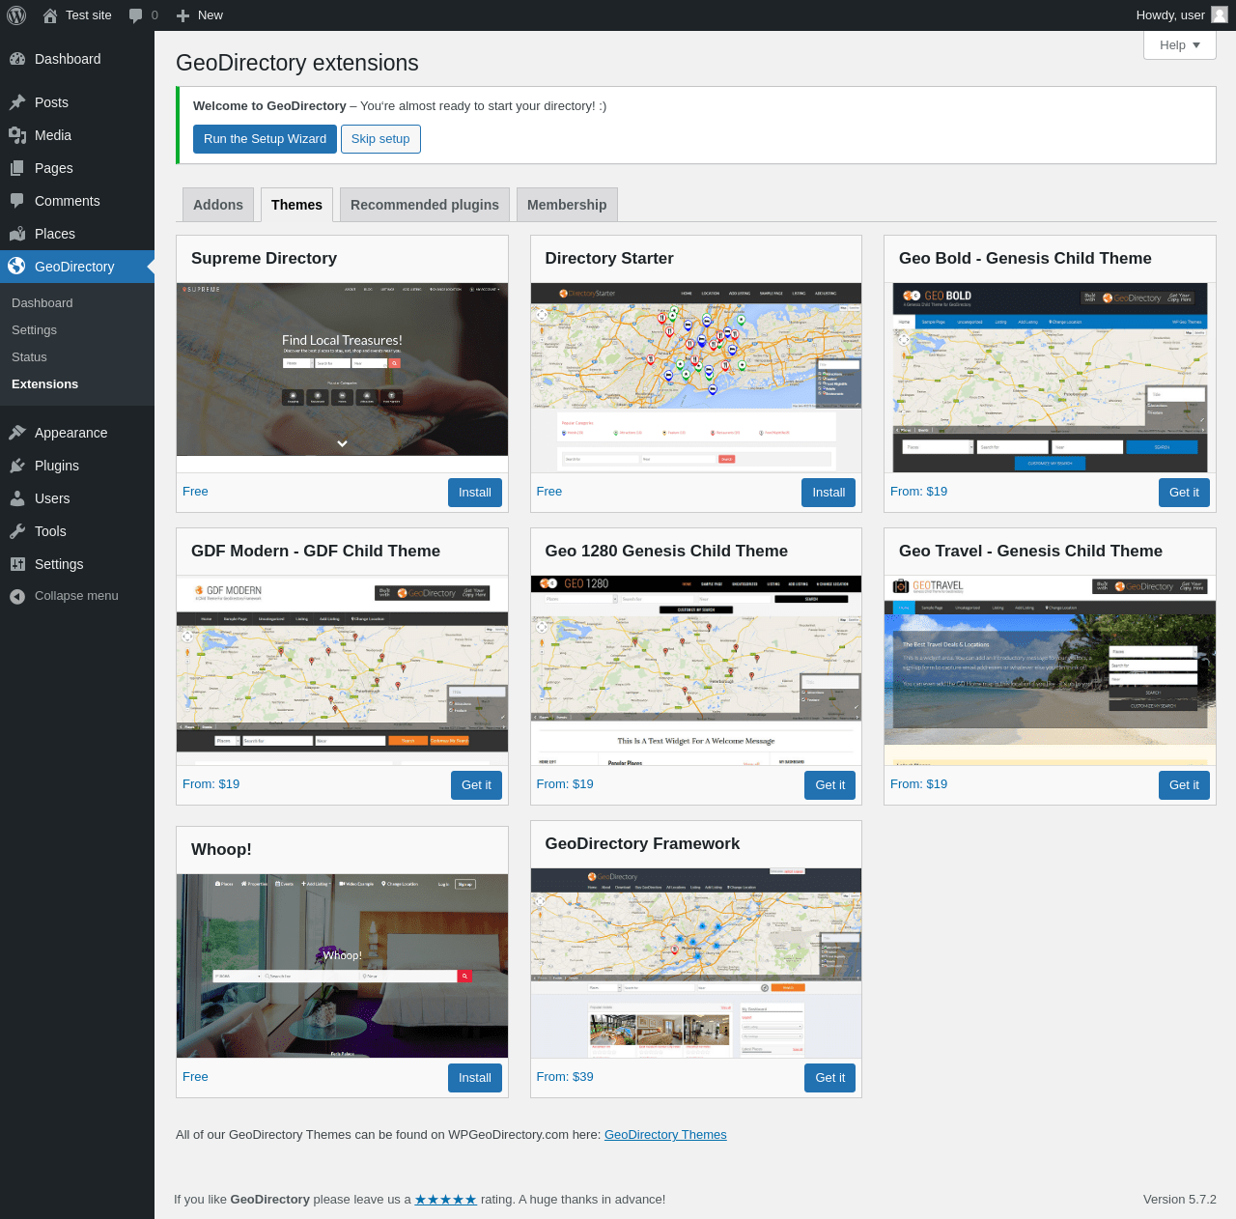1236x1219 pixels.
Task: Click the Posts pin icon
Action: 17,102
